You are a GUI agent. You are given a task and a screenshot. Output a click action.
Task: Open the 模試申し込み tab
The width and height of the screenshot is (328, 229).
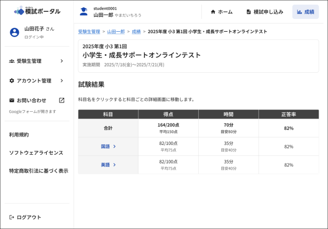click(264, 12)
